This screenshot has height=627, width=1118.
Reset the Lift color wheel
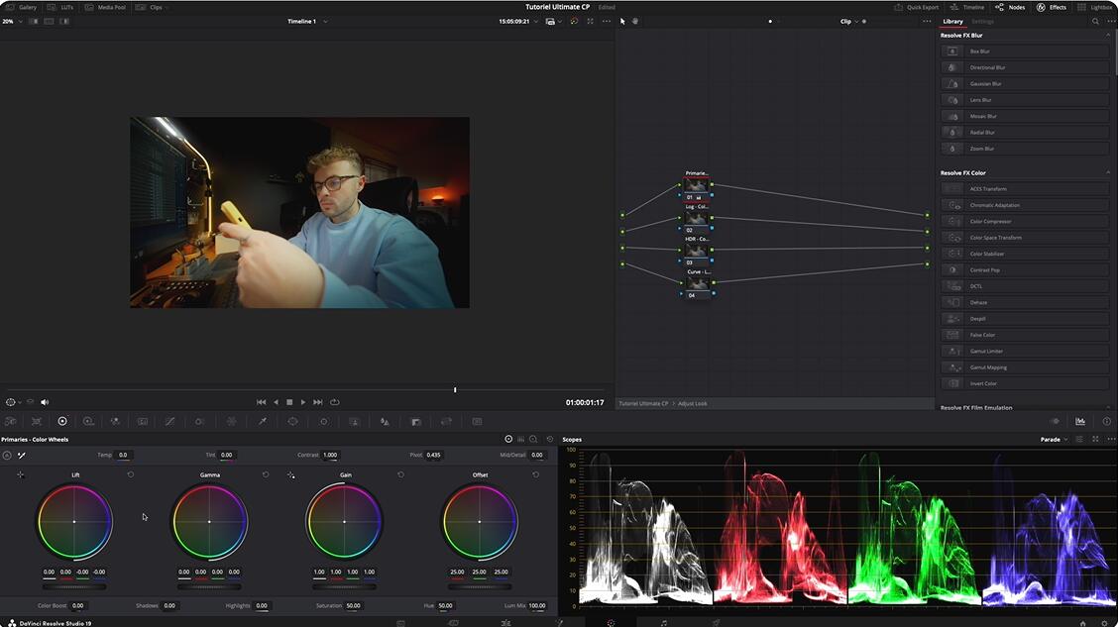pyautogui.click(x=131, y=474)
